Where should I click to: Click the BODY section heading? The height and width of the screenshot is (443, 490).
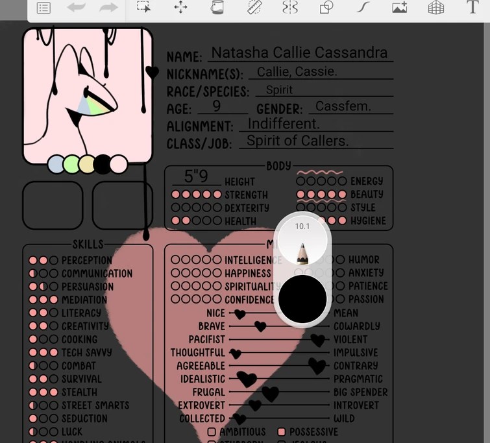pos(278,166)
